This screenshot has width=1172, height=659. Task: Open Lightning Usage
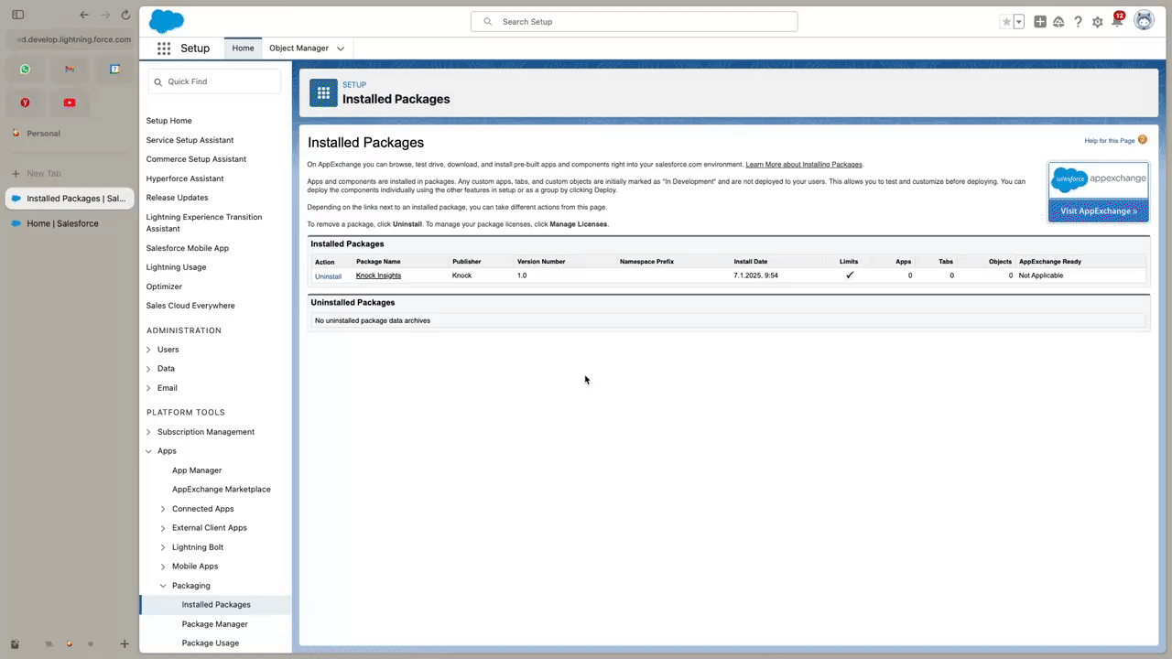(x=176, y=267)
